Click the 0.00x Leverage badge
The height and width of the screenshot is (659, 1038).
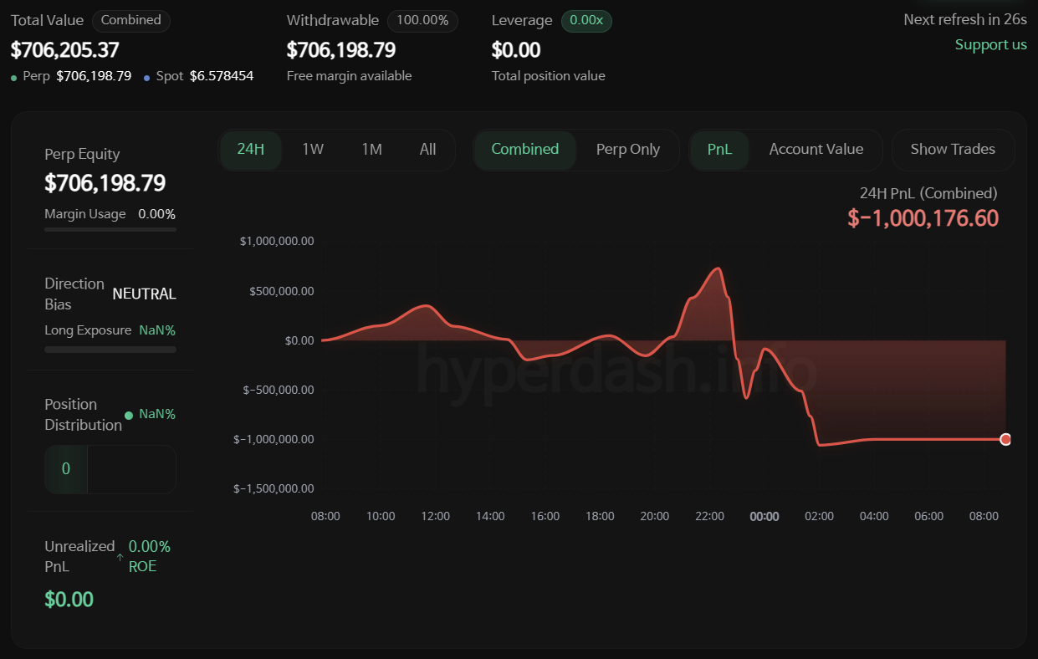pyautogui.click(x=586, y=20)
